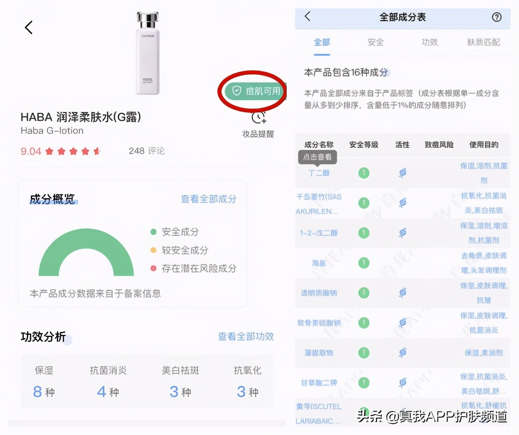Click the 痘肌可用 badge icon
Image resolution: width=519 pixels, height=435 pixels.
(237, 91)
